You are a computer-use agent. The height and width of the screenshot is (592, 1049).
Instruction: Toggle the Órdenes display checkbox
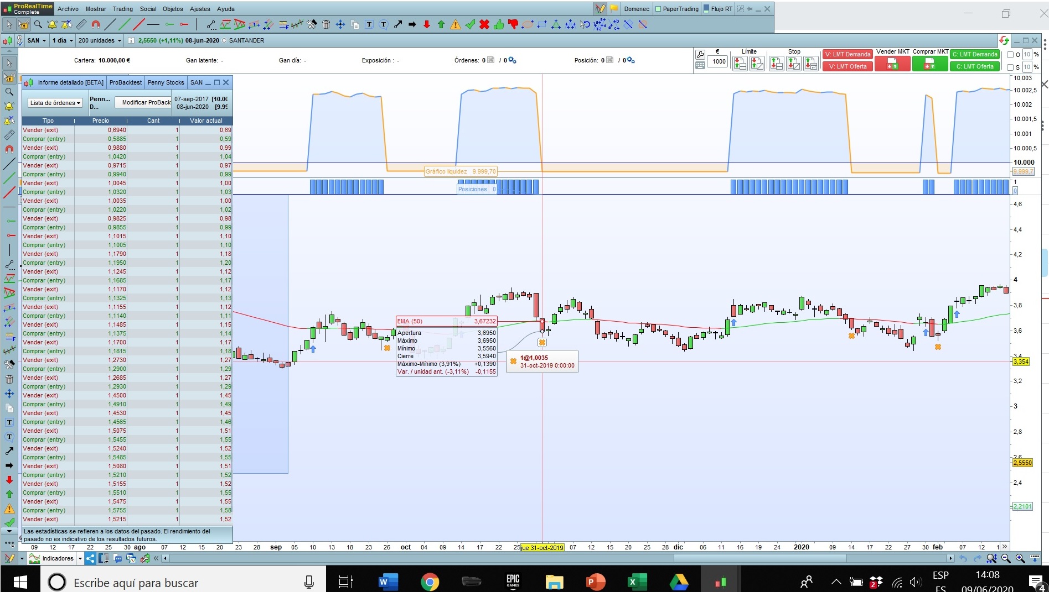pyautogui.click(x=490, y=60)
